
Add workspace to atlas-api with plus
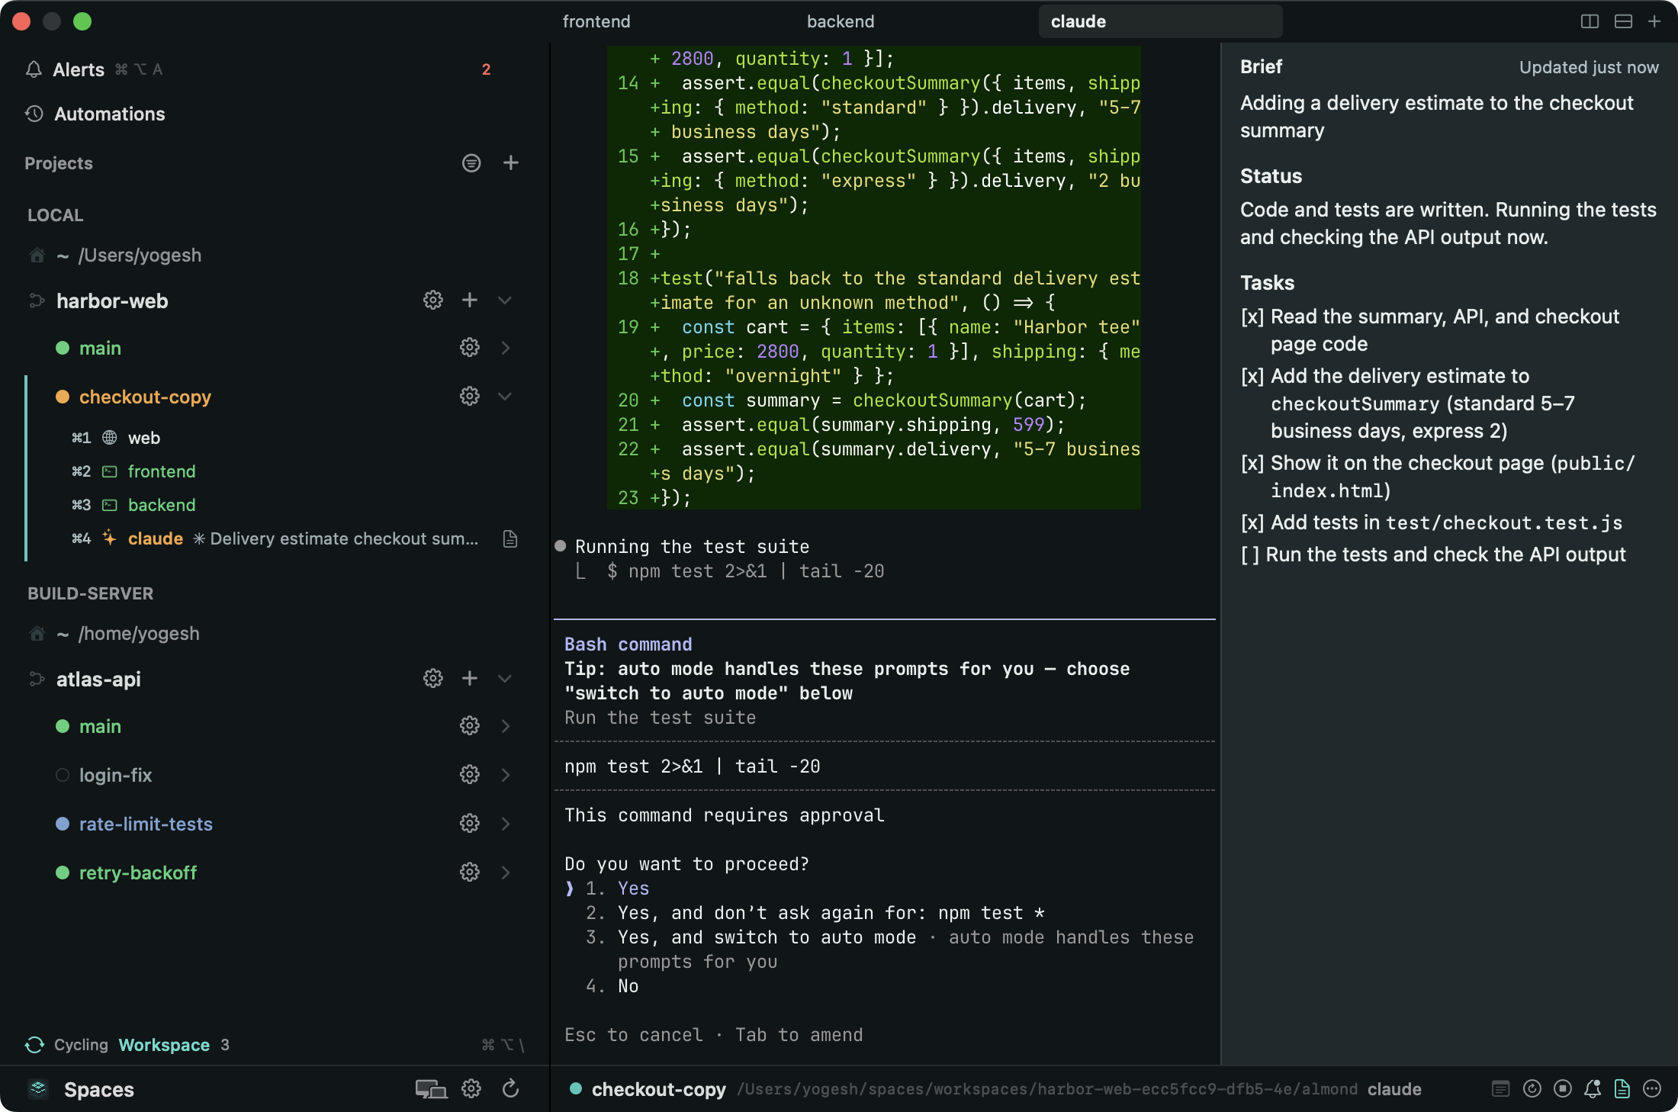click(470, 679)
